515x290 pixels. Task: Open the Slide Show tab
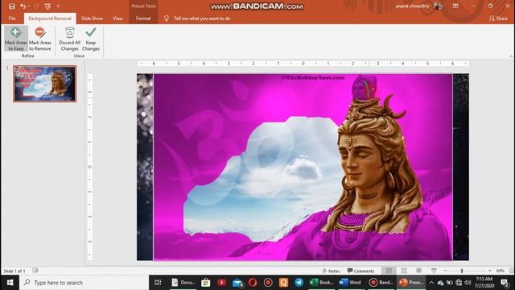click(92, 19)
